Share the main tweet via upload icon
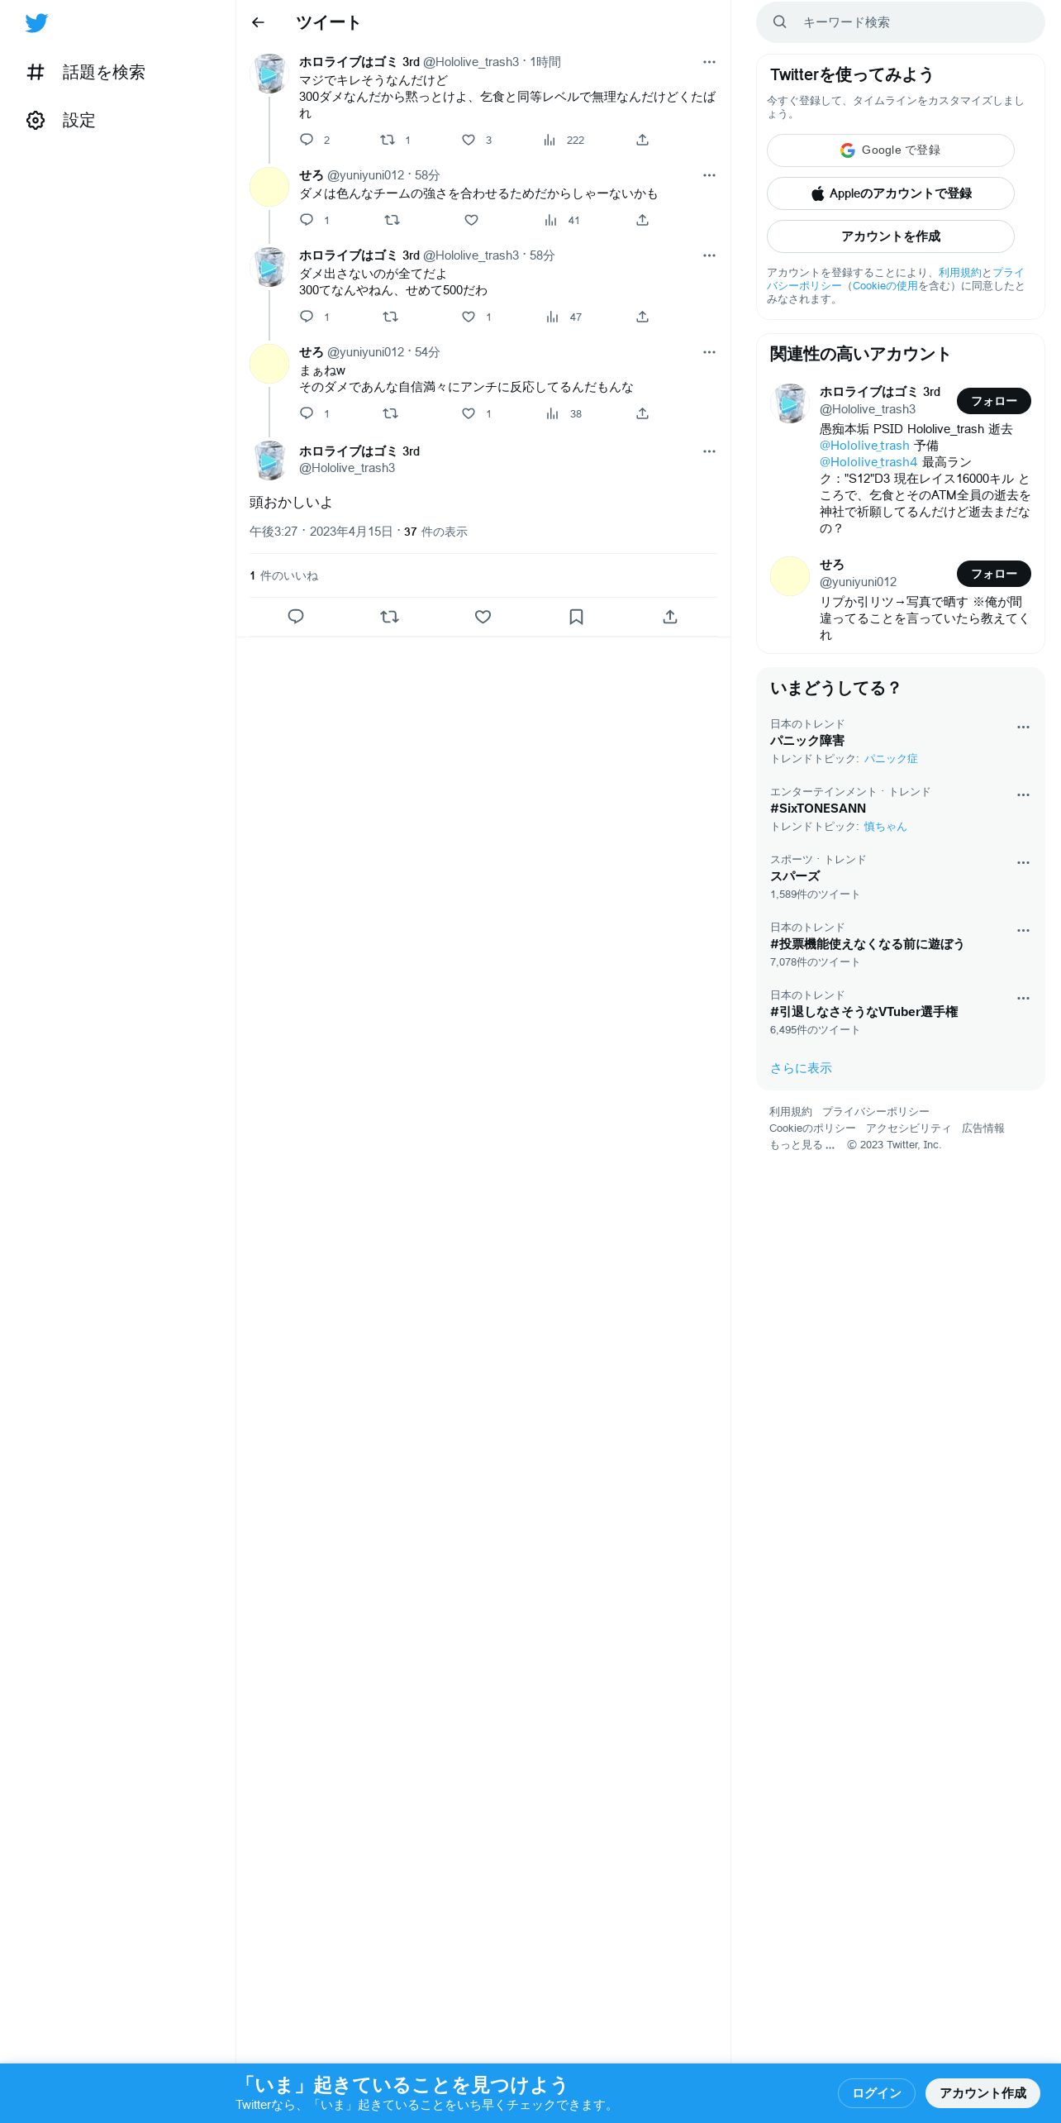 click(x=670, y=617)
